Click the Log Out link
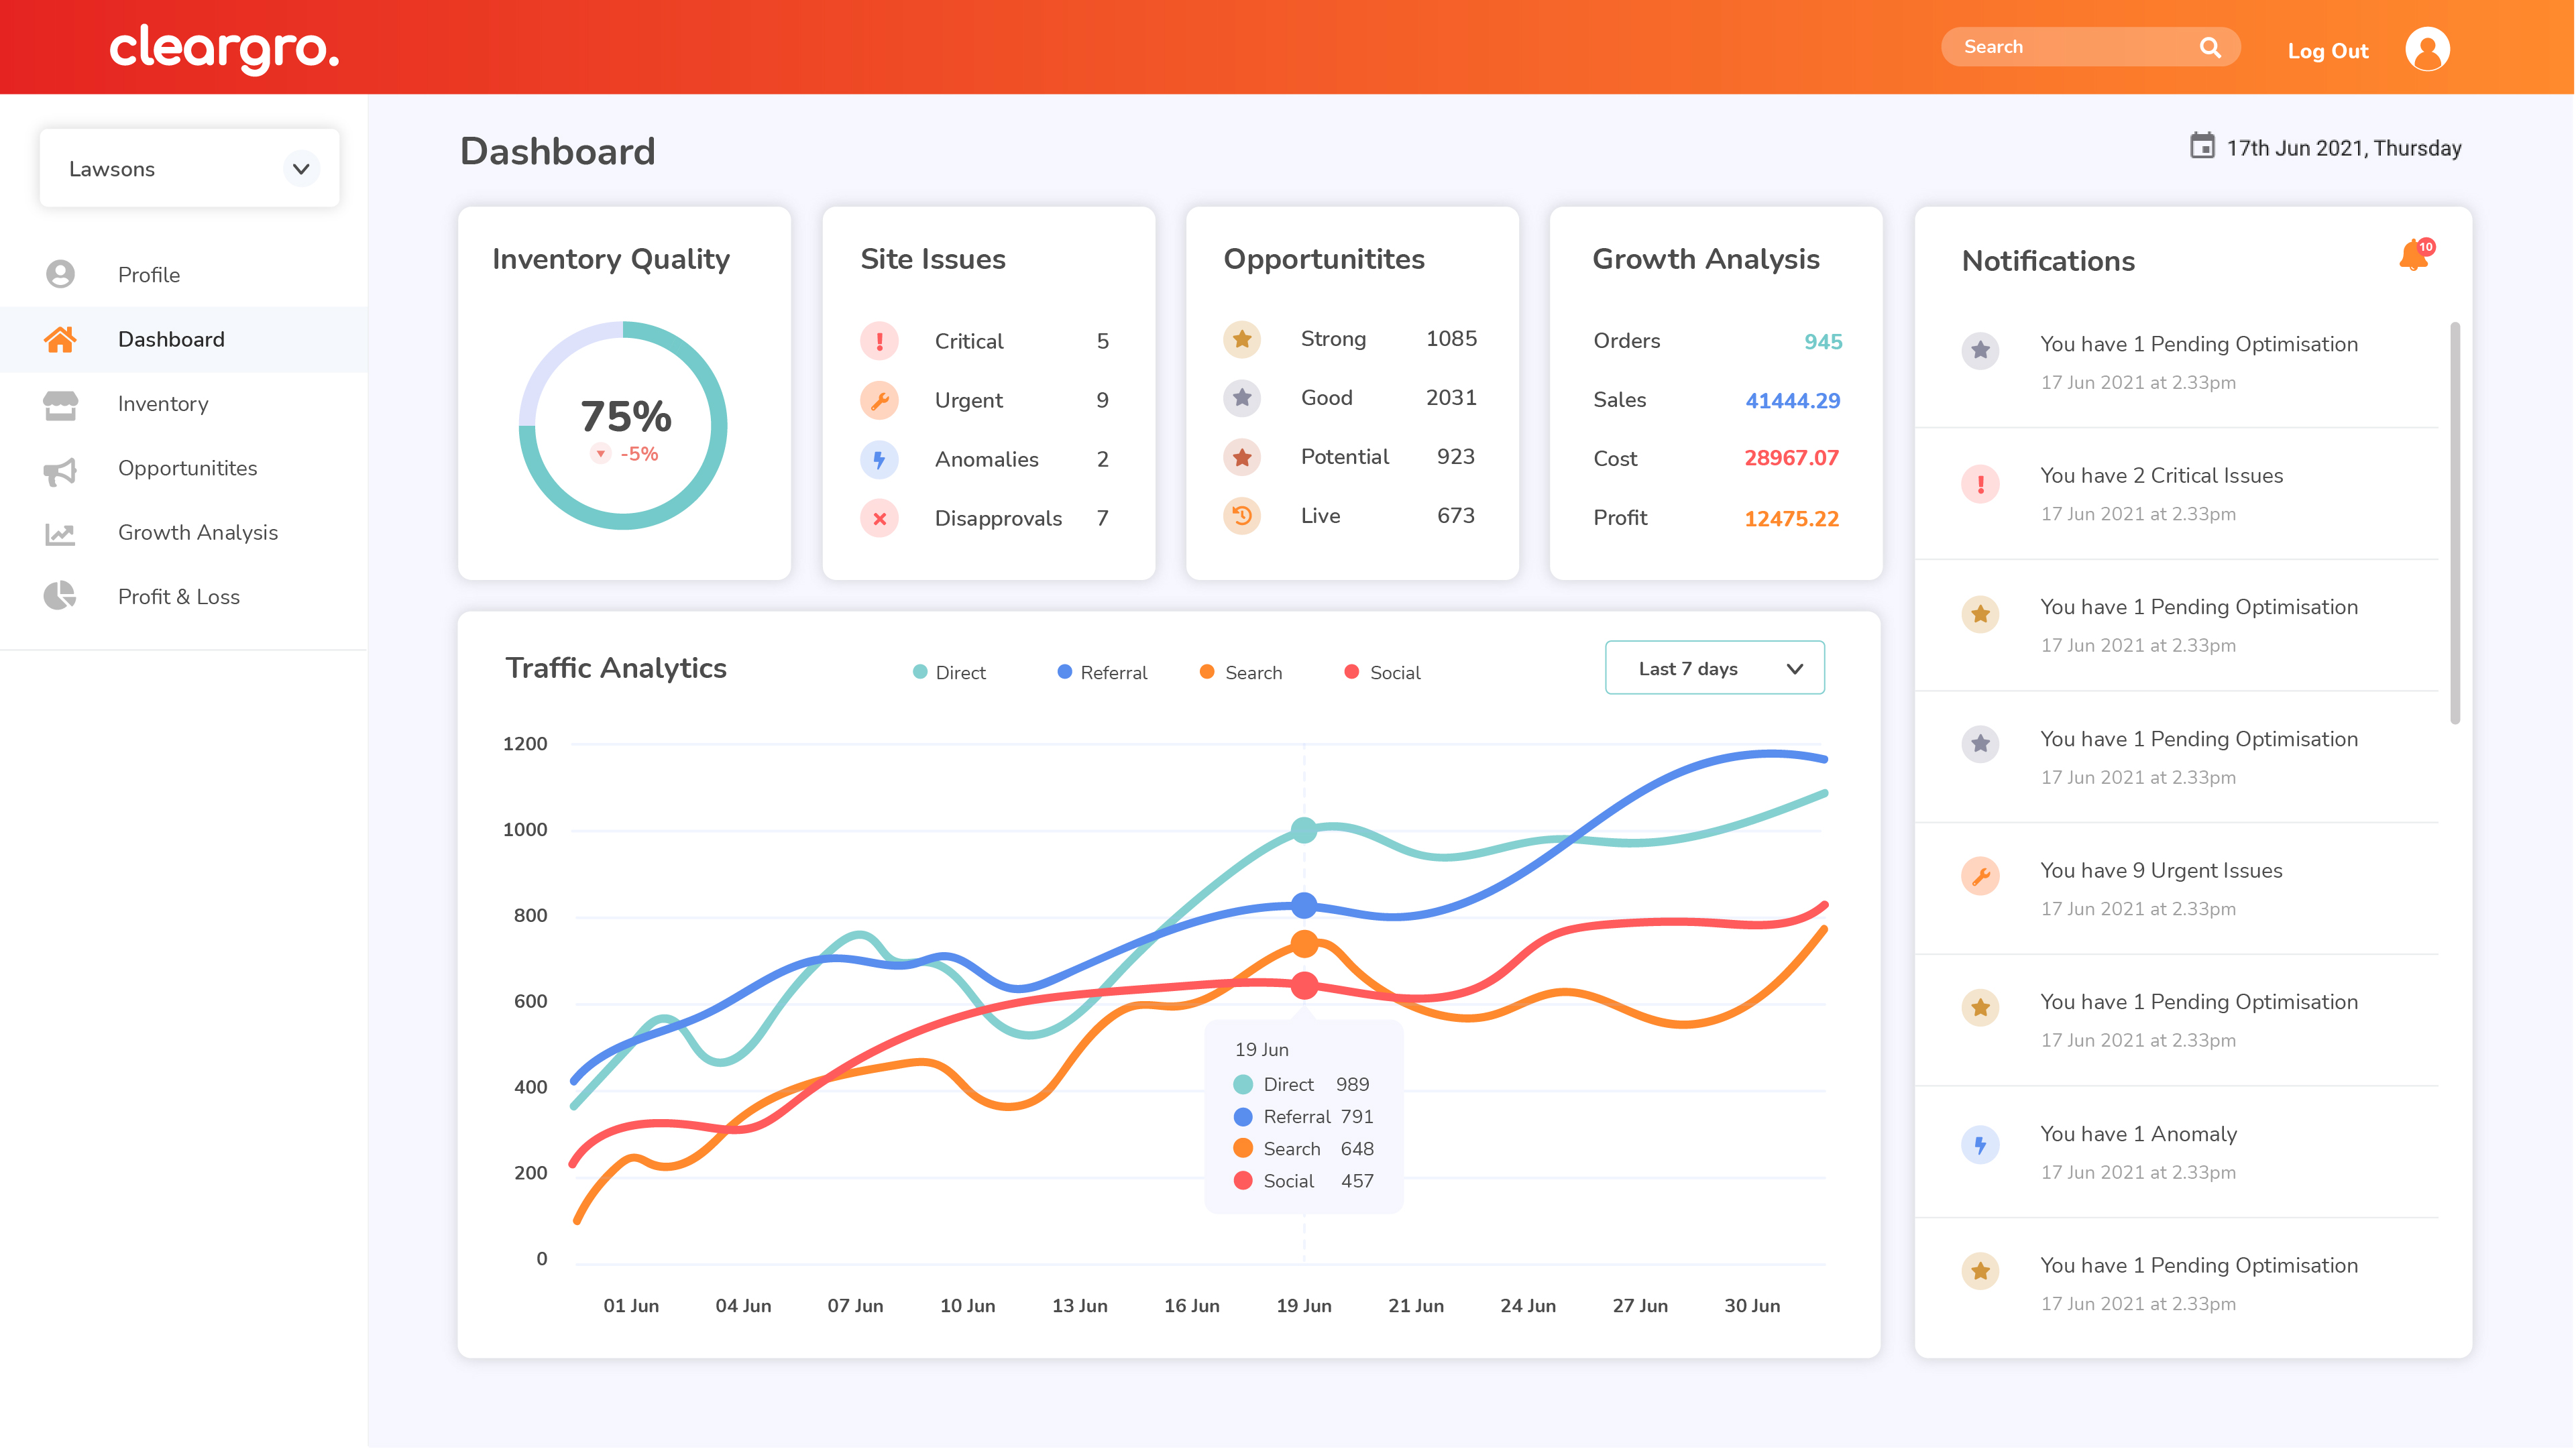2576x1449 pixels. pos(2327,50)
